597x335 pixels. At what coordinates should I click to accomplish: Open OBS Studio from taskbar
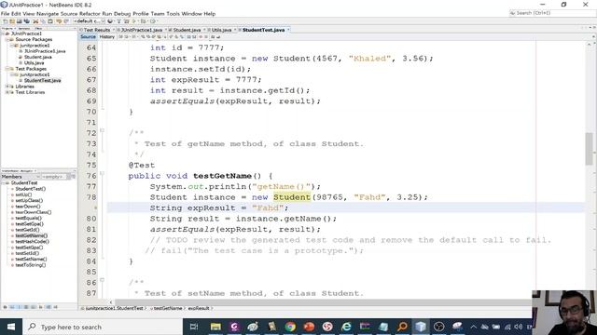(x=439, y=327)
